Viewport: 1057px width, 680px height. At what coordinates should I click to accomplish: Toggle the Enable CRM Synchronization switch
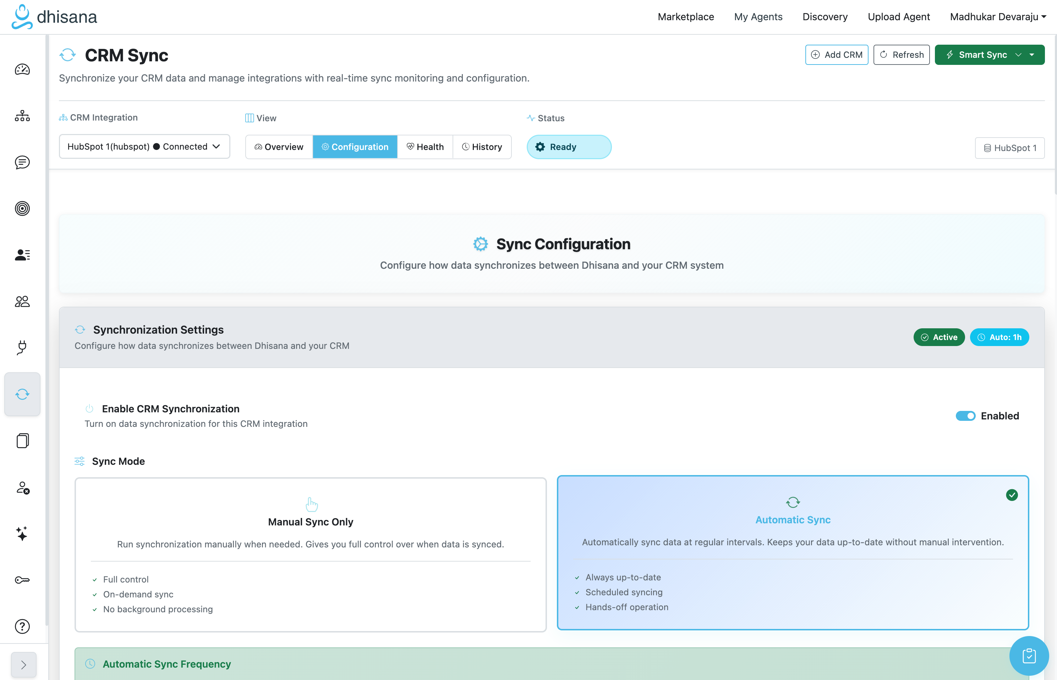click(x=965, y=416)
